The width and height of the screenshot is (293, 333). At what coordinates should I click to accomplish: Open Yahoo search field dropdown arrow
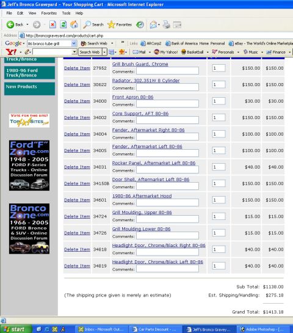point(74,52)
